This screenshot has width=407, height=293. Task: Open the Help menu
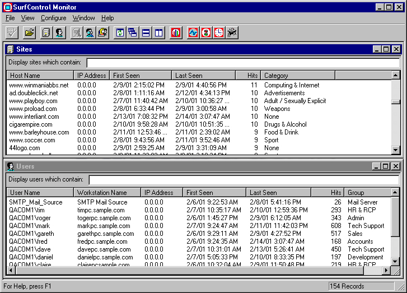click(107, 18)
